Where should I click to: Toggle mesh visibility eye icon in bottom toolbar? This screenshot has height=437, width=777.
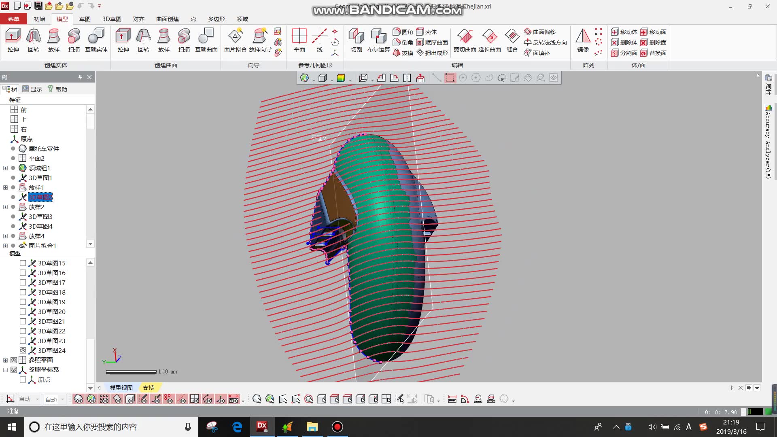click(79, 399)
